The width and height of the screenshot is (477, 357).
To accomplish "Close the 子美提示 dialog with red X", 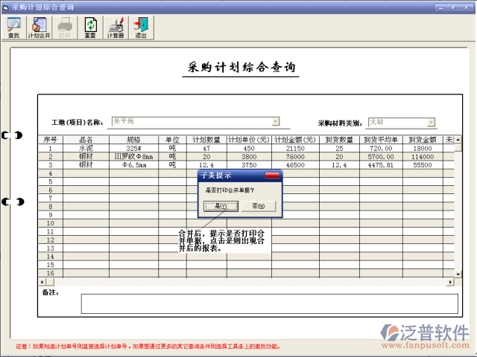I will pyautogui.click(x=272, y=176).
